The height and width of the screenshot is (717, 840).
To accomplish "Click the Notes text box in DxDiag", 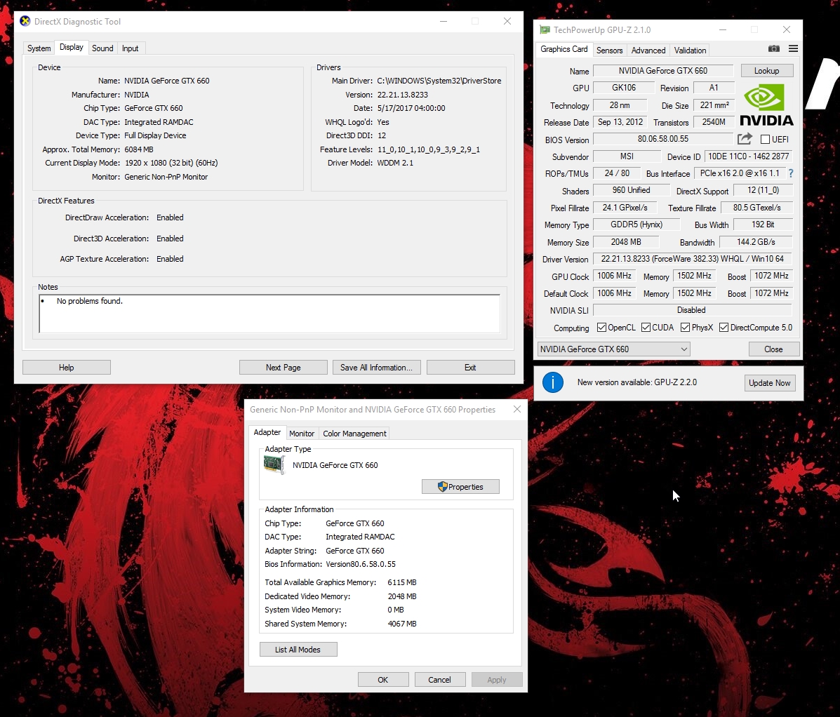I will point(269,314).
